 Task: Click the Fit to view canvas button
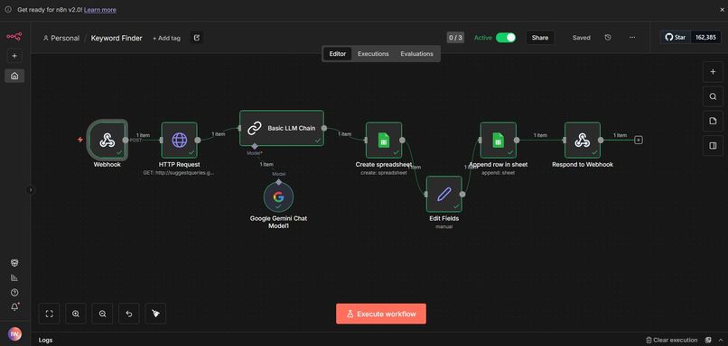[49, 314]
